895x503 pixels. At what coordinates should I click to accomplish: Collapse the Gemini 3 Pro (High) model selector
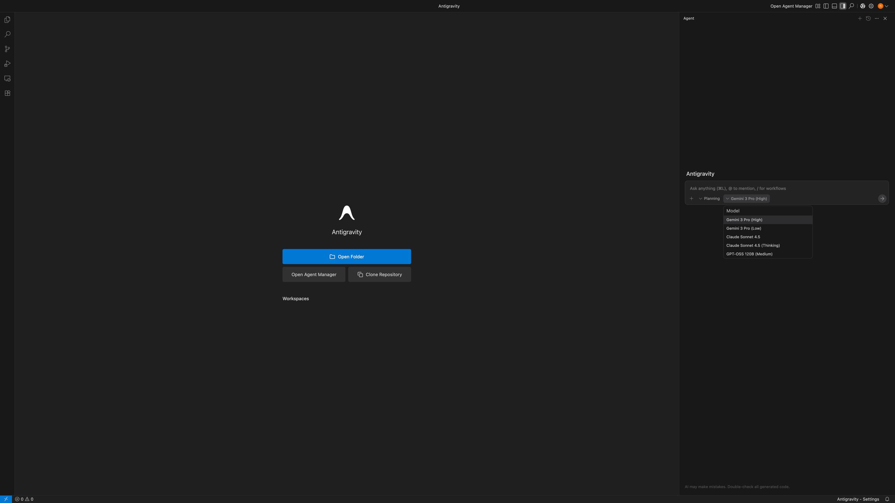pyautogui.click(x=746, y=199)
